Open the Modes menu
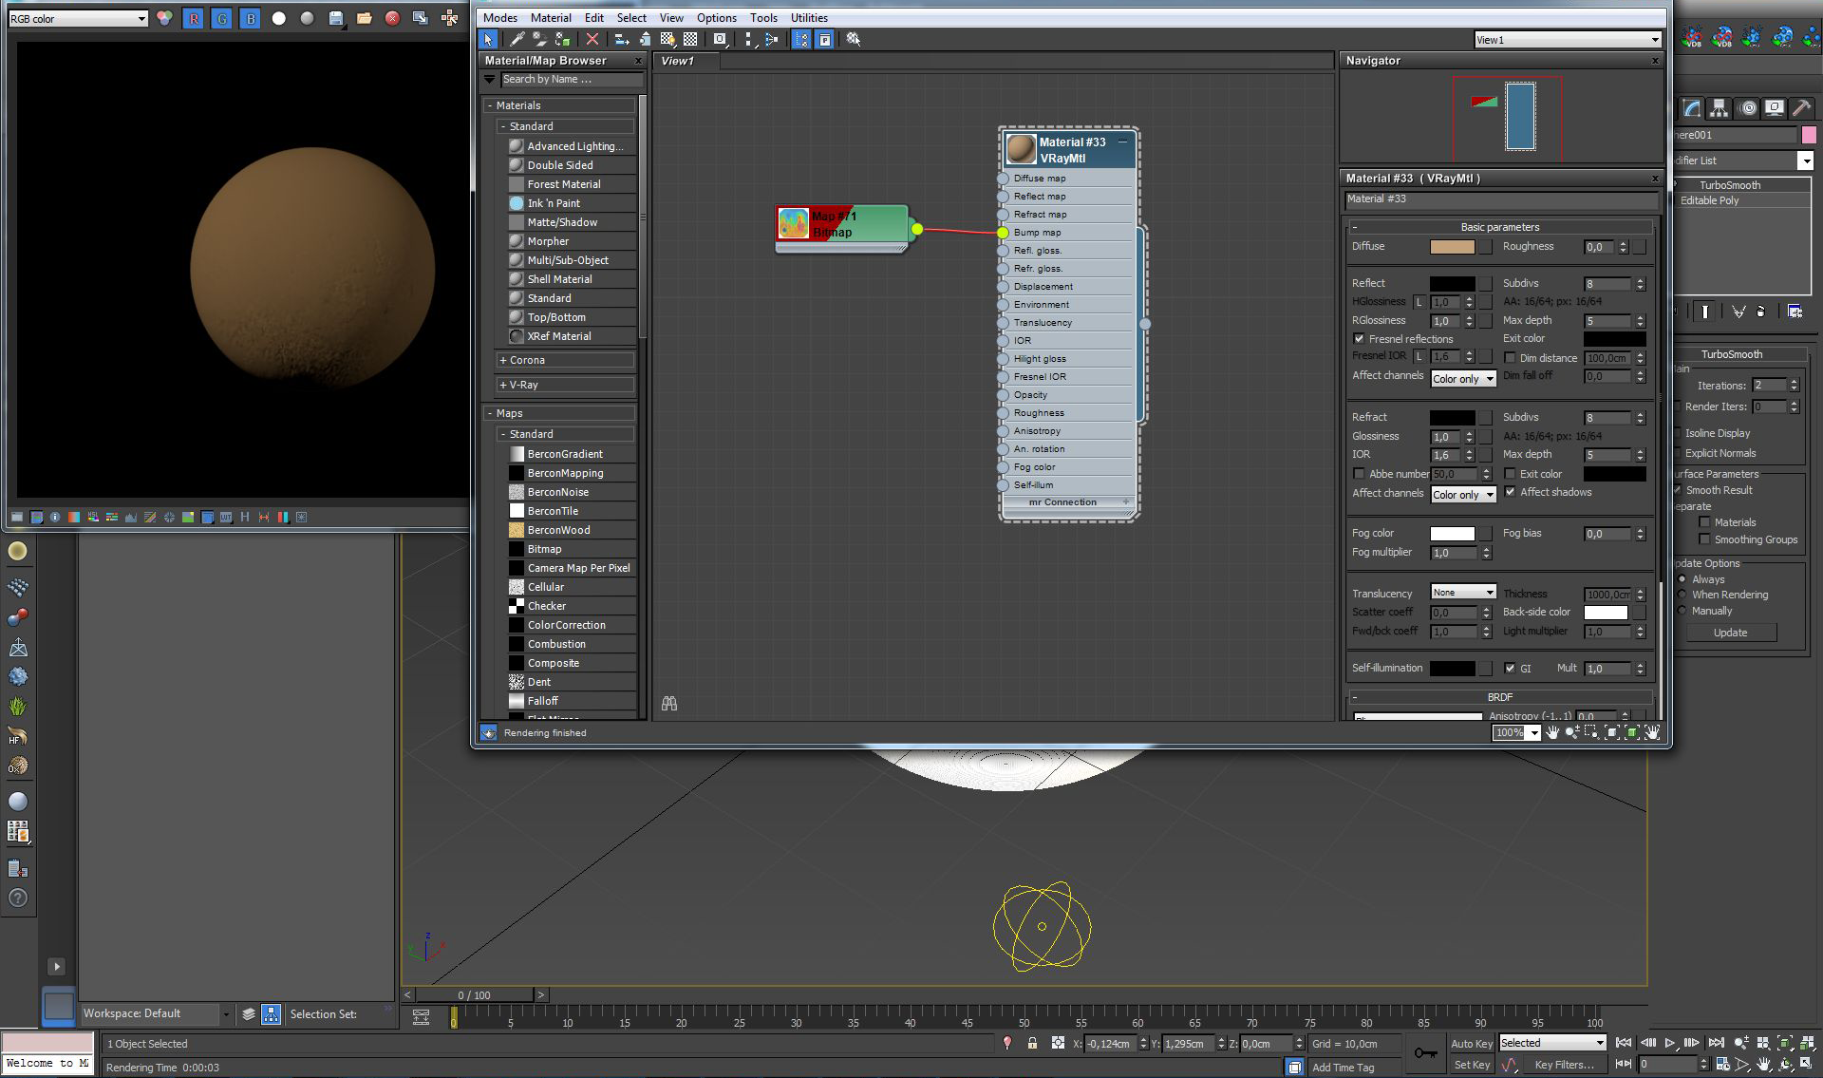 tap(499, 17)
